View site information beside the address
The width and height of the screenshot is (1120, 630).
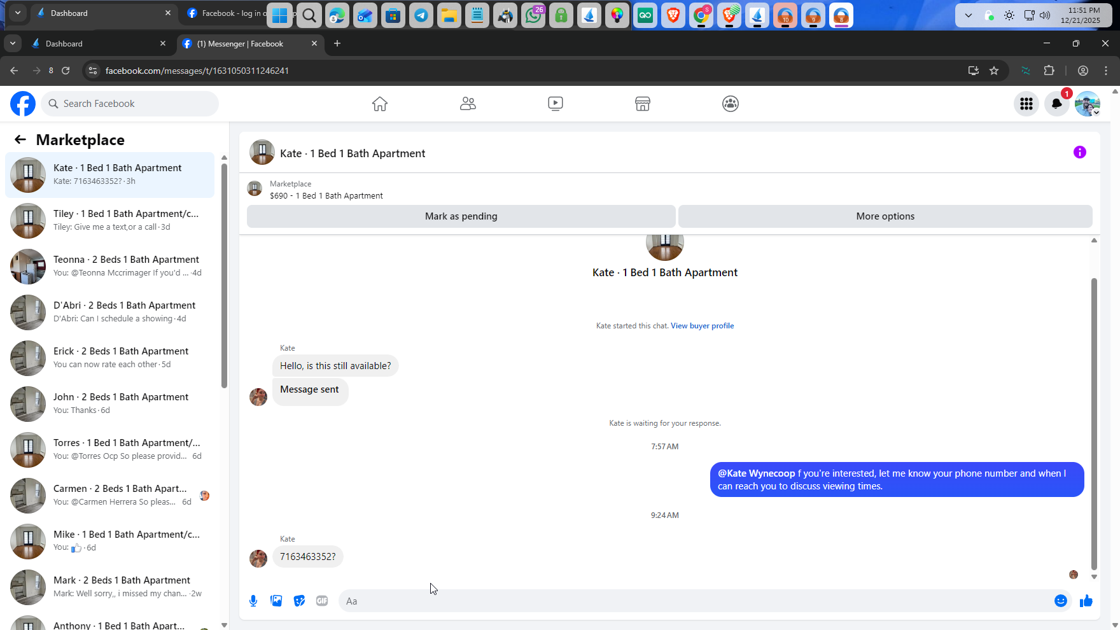click(93, 71)
